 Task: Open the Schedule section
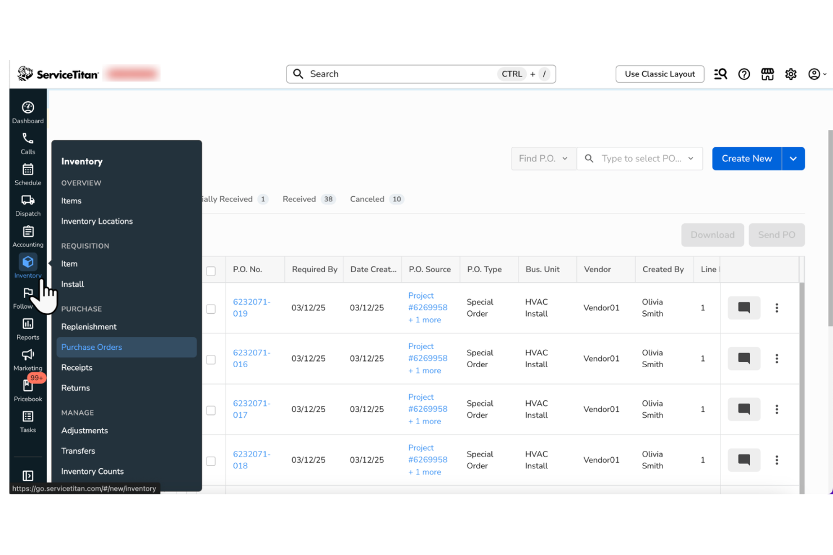pyautogui.click(x=28, y=173)
